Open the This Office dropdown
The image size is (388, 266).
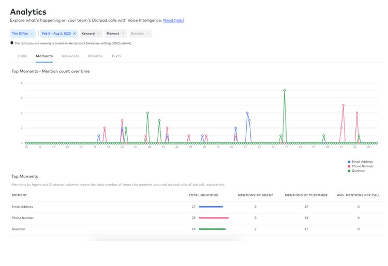point(23,34)
